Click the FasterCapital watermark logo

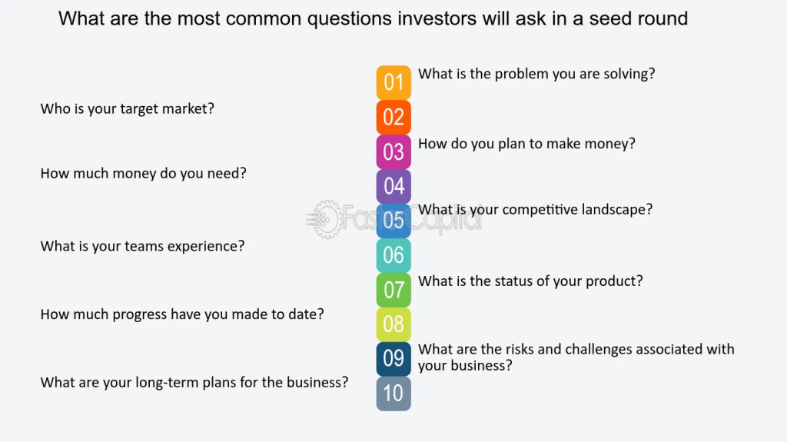coord(327,219)
